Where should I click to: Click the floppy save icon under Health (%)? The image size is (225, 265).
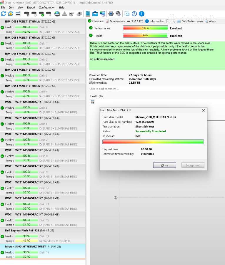(92, 102)
